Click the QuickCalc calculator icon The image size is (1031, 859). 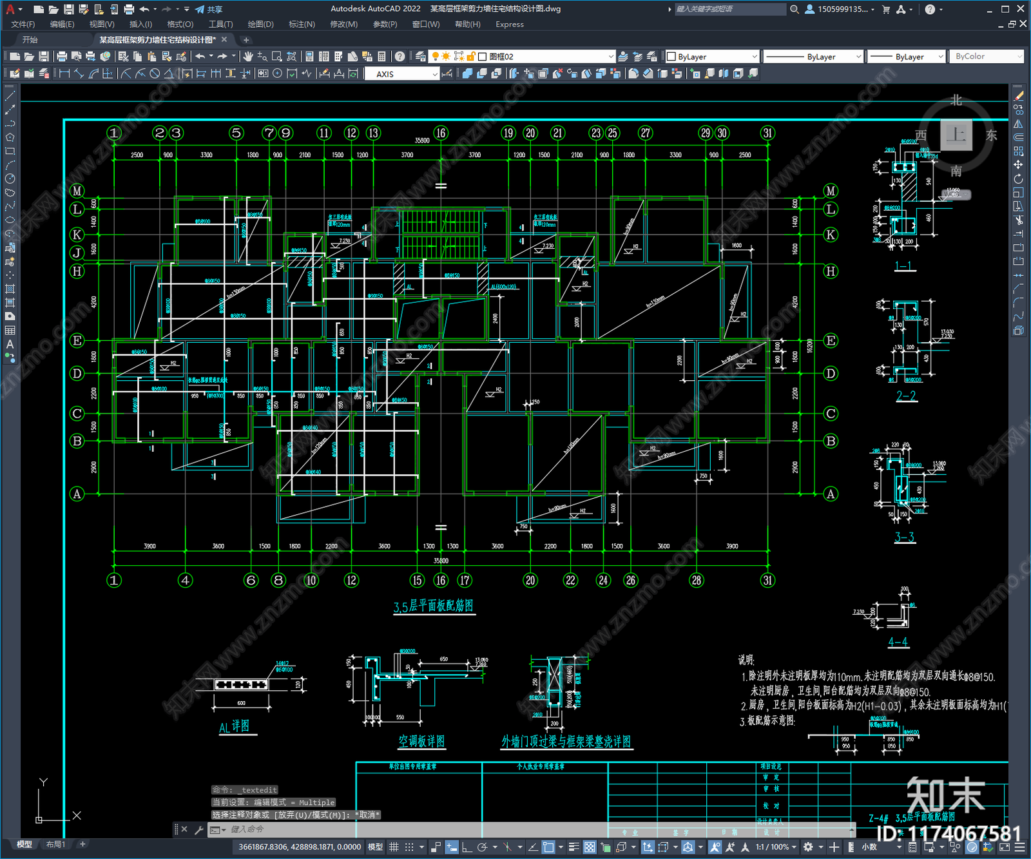pos(381,57)
